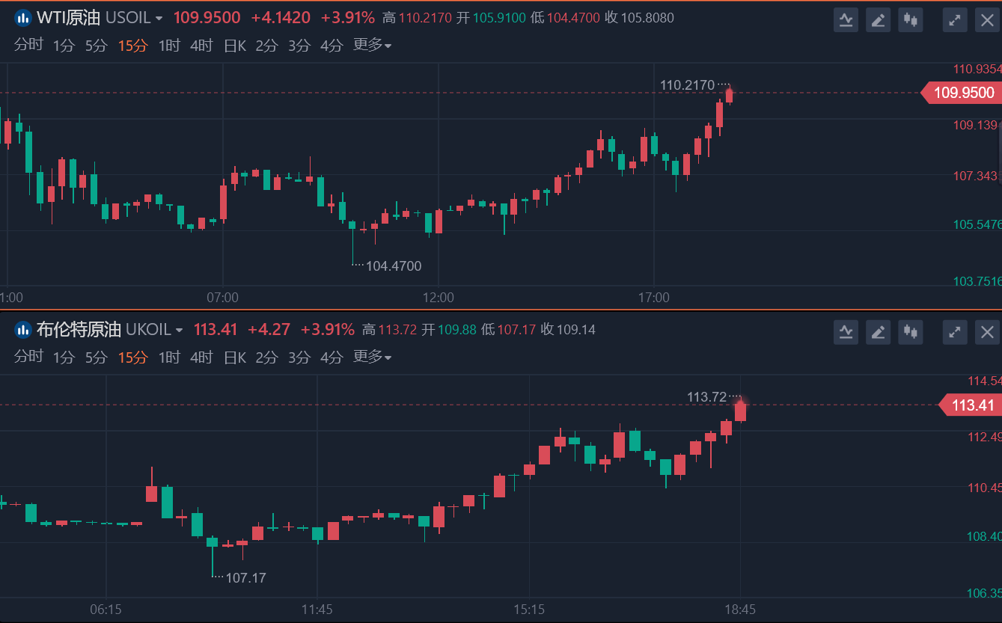Screen dimensions: 1002x623
Task: Click the WTI chart logo icon
Action: click(23, 18)
